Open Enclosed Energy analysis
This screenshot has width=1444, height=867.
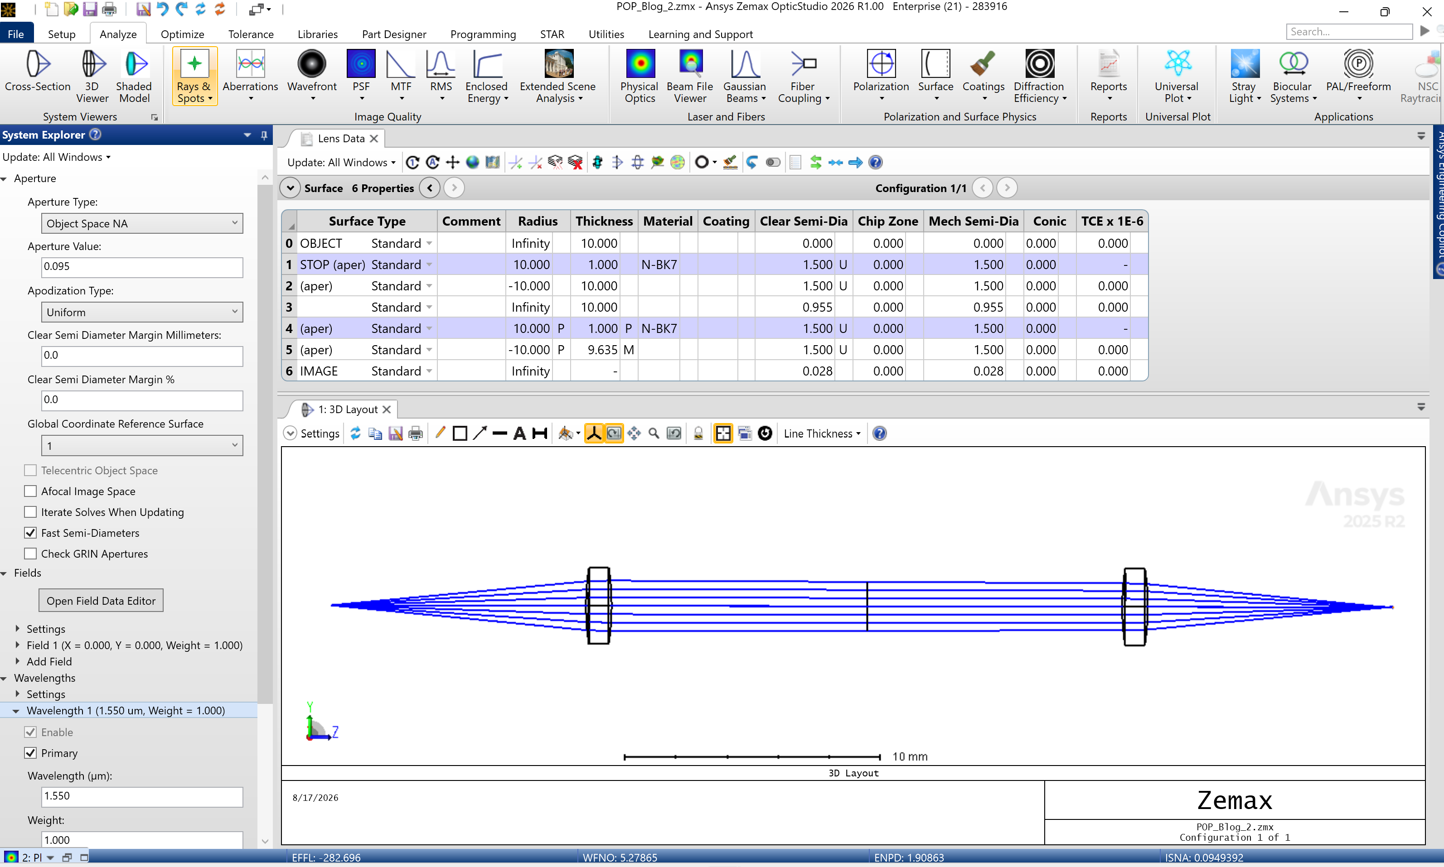pyautogui.click(x=487, y=76)
